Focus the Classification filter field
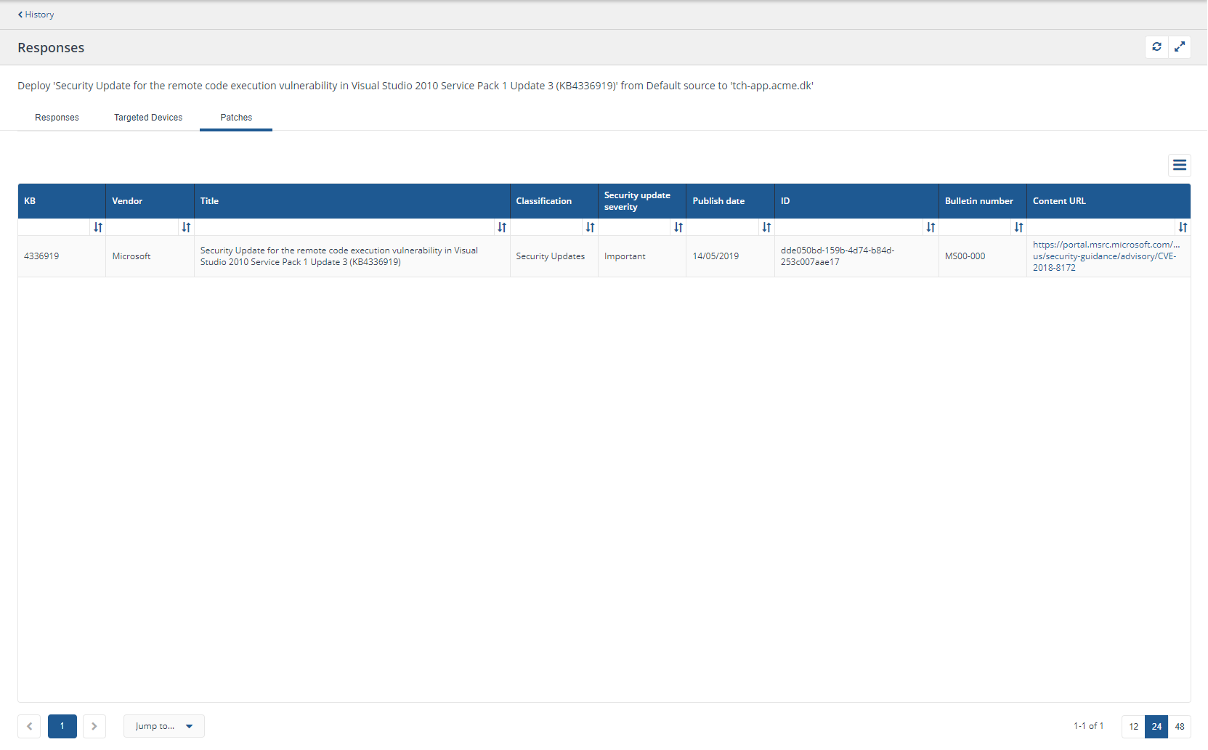The height and width of the screenshot is (750, 1208). [547, 227]
